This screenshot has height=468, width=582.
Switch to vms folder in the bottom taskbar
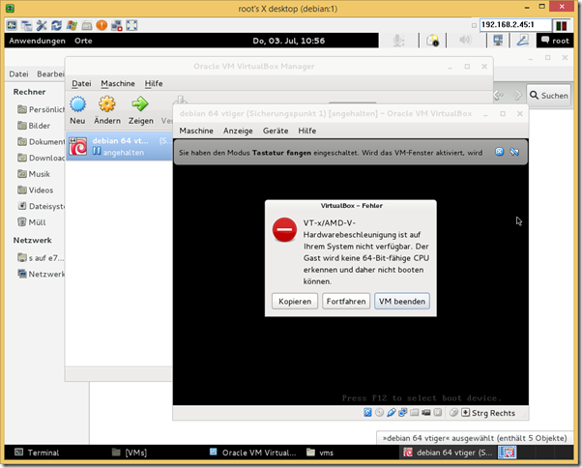[320, 453]
